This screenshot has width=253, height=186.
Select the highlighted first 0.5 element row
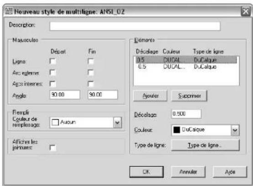click(x=186, y=60)
